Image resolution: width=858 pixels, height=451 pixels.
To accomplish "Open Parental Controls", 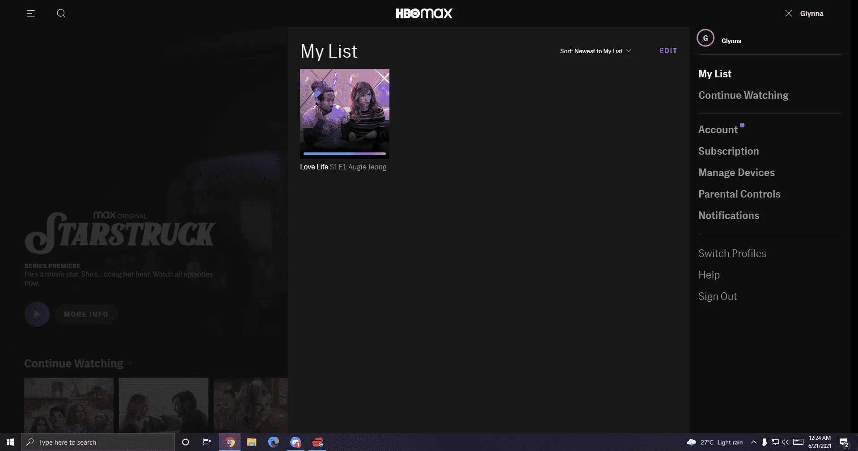I will pyautogui.click(x=740, y=194).
